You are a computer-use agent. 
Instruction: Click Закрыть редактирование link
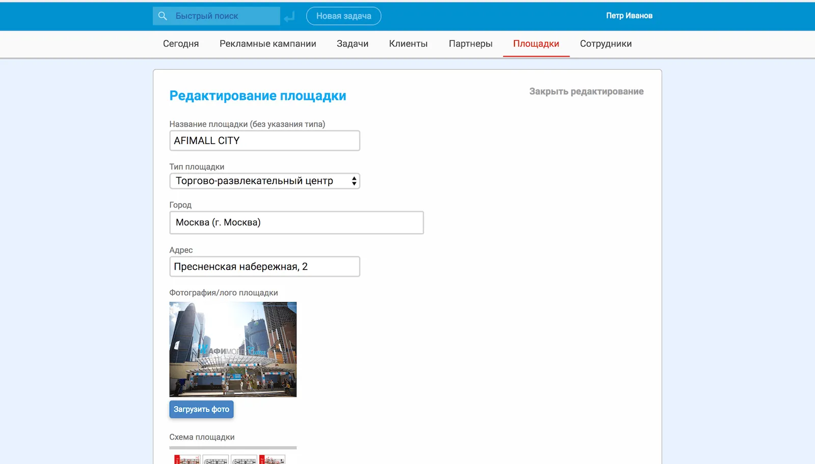586,92
